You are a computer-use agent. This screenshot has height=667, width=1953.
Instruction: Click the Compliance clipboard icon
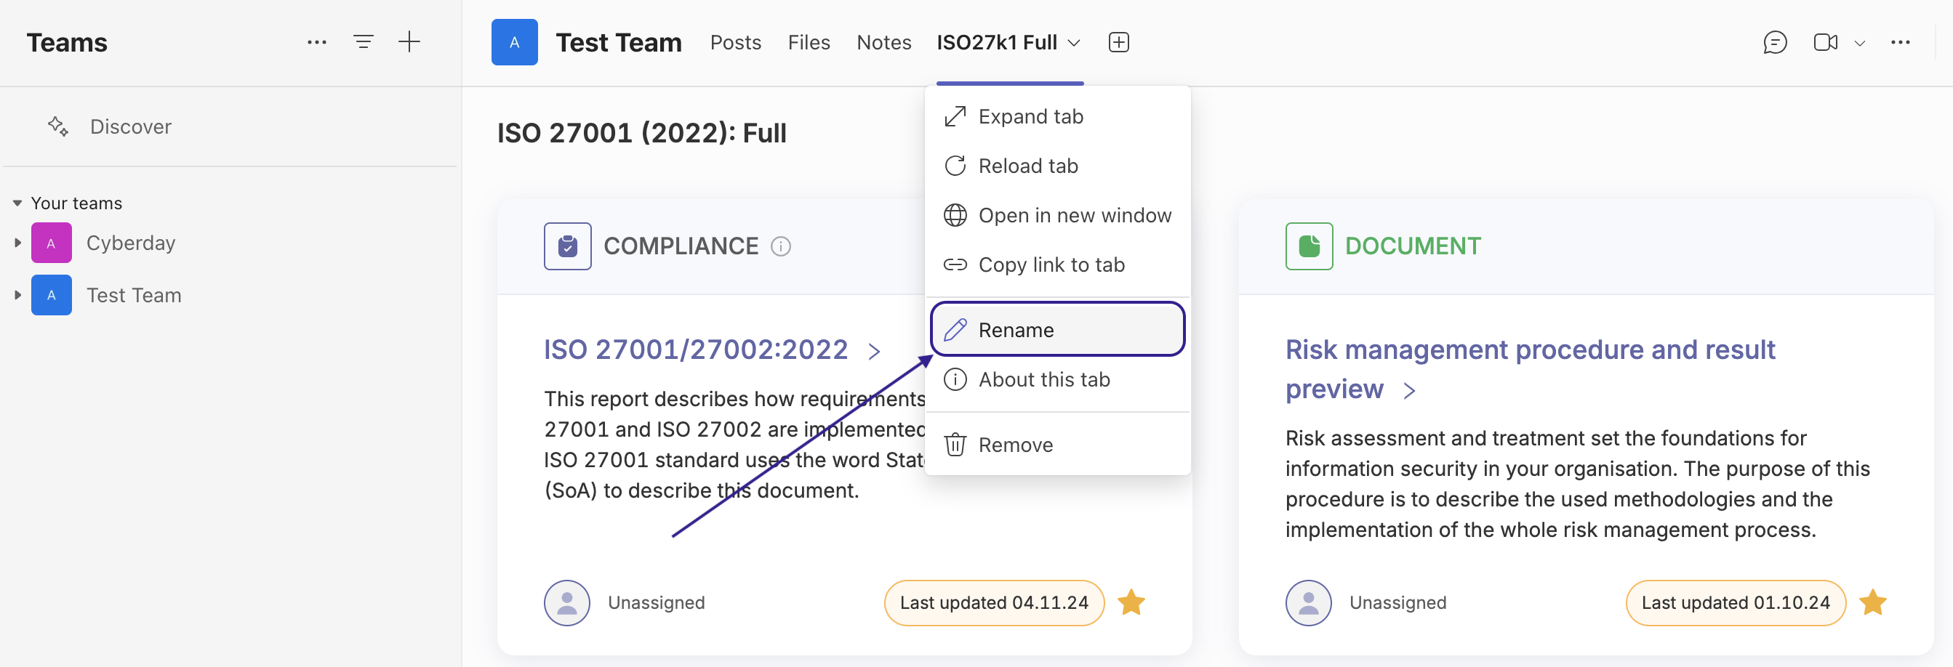point(567,246)
